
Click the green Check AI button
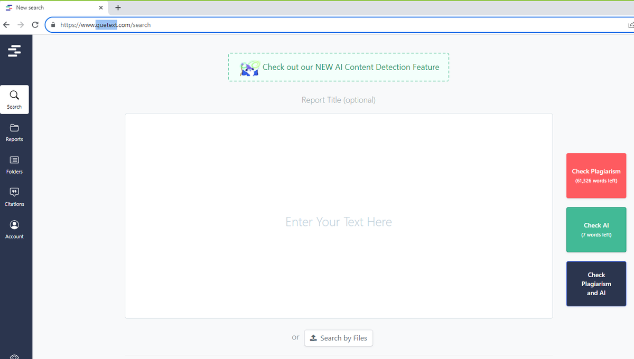coord(596,230)
